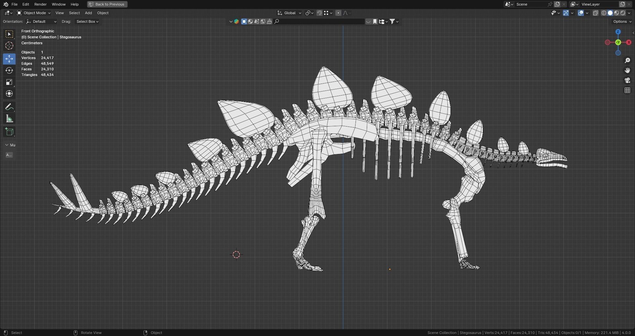Click the ViewLayer name field
Viewport: 635px width, 336px height.
[x=599, y=4]
